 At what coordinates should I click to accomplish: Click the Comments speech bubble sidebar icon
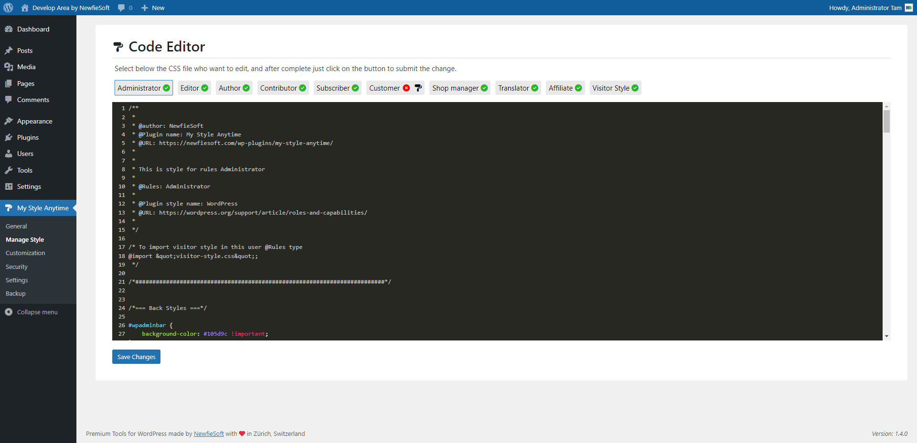(x=9, y=100)
